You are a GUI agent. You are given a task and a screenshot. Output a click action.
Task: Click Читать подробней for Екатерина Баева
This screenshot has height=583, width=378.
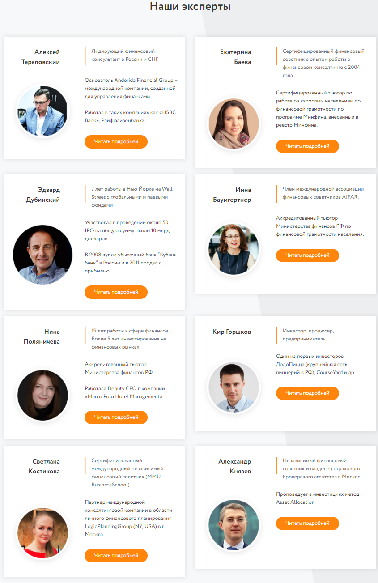(307, 146)
